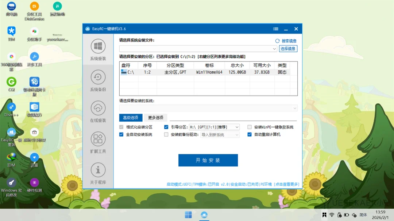Open the Wi-Fi tray icon
The image size is (394, 221).
(332, 215)
